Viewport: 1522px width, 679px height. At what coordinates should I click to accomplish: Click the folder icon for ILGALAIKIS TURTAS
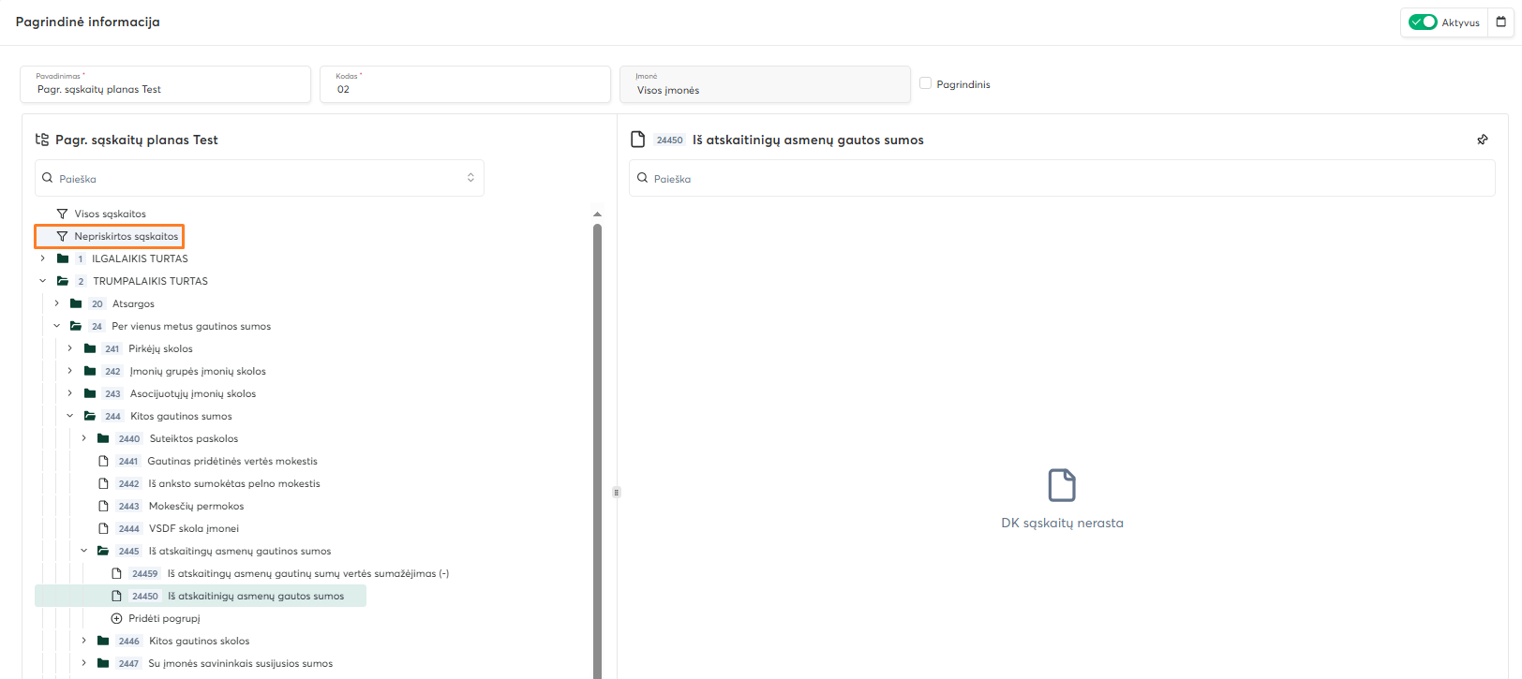[x=63, y=258]
